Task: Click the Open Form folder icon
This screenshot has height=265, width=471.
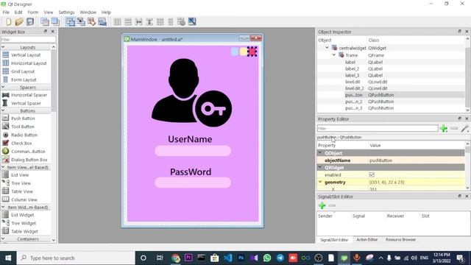Action: tap(19, 21)
